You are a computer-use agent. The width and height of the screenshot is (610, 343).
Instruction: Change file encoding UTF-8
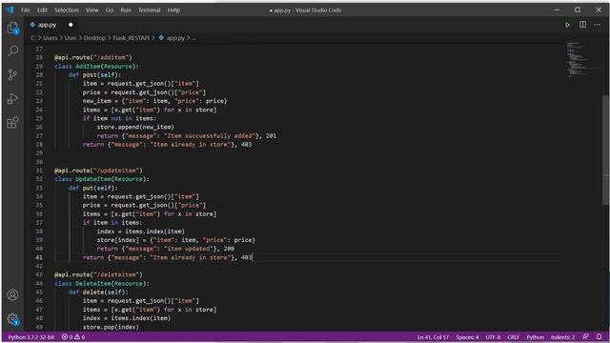(493, 337)
